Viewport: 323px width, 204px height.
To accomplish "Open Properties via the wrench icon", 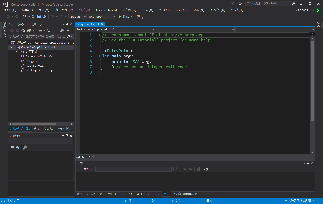I will (x=62, y=30).
